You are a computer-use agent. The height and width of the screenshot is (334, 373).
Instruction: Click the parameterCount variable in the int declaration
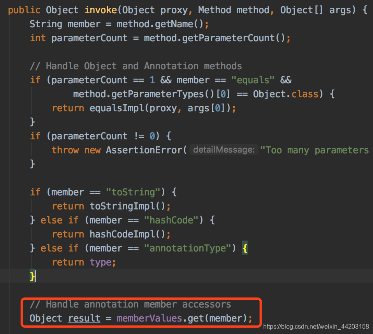(x=90, y=38)
